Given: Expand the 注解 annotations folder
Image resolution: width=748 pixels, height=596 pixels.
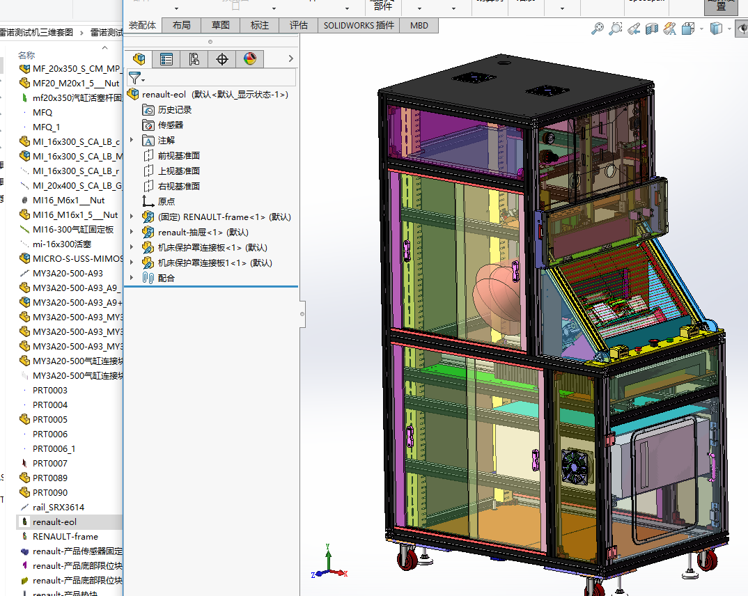Looking at the screenshot, I should (x=132, y=141).
